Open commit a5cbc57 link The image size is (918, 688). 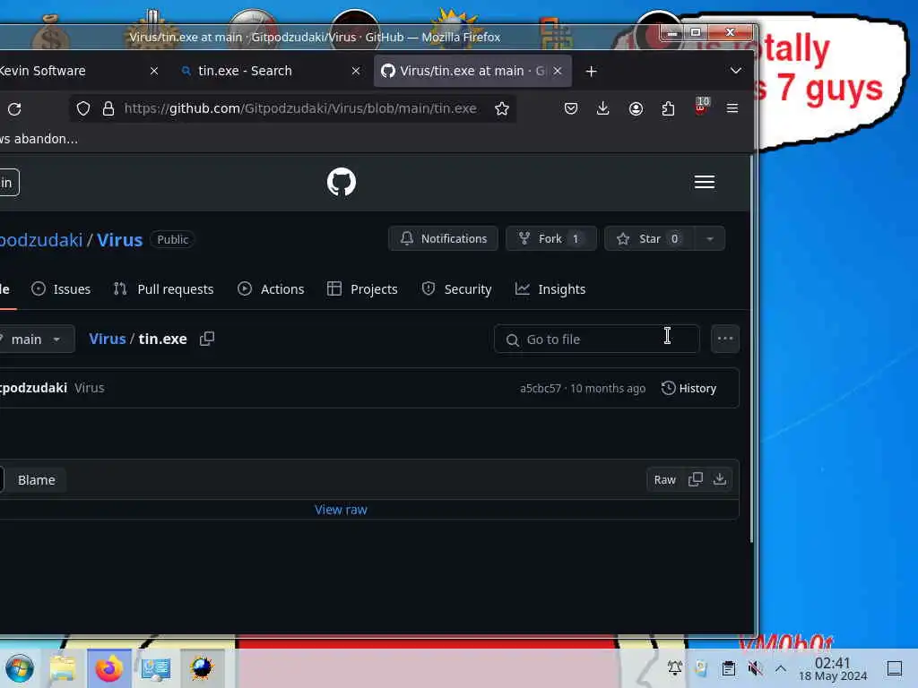541,389
